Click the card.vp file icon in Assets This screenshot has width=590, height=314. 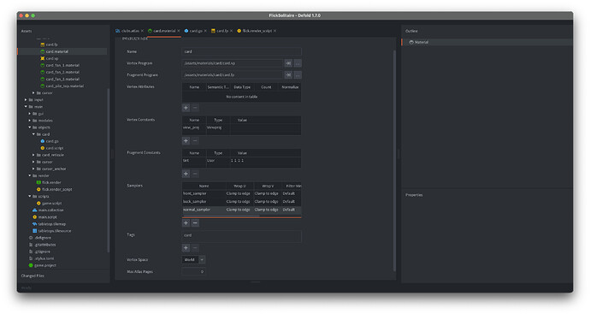click(x=43, y=58)
